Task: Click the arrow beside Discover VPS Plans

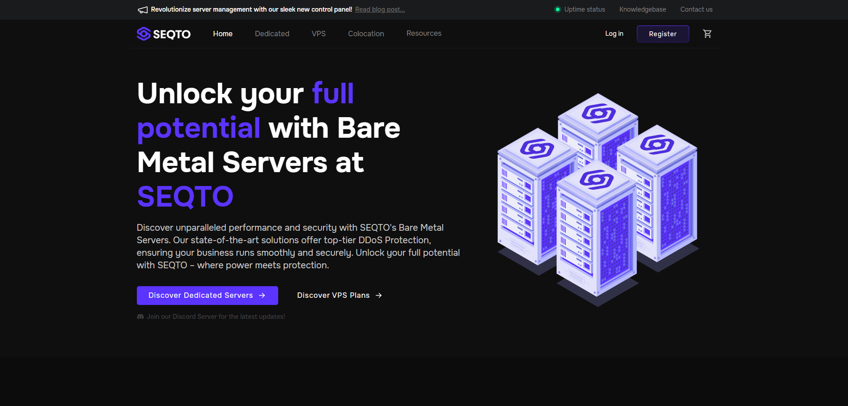Action: (x=379, y=296)
